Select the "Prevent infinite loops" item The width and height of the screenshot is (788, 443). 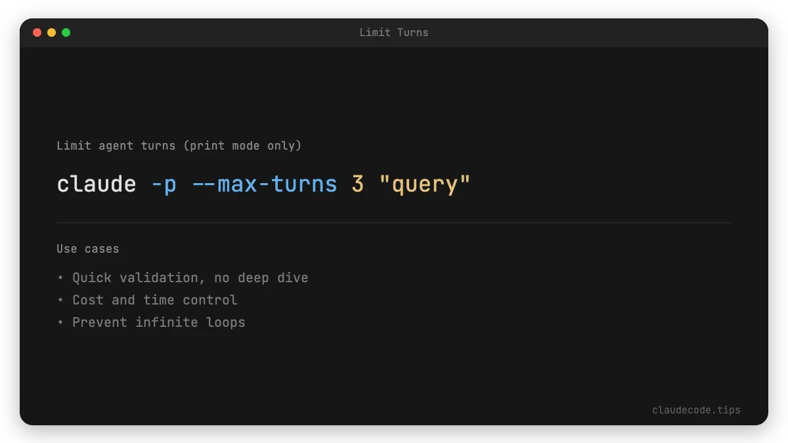click(x=158, y=322)
